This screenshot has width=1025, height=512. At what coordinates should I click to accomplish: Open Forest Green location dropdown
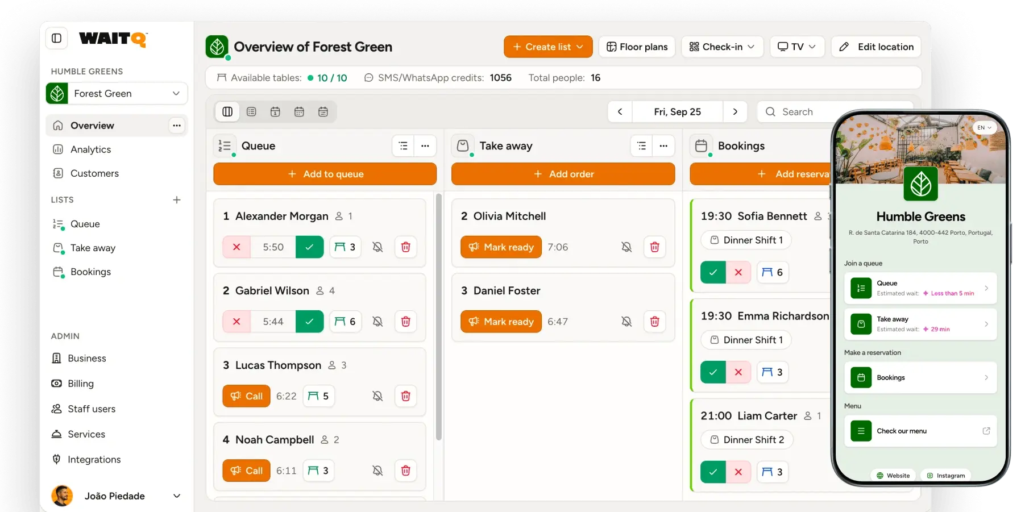coord(117,93)
